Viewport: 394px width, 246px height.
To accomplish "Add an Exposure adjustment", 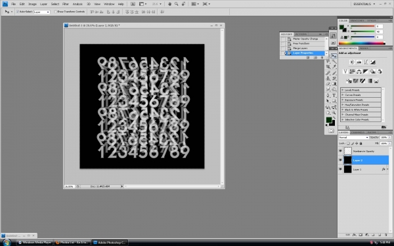I will [372, 62].
